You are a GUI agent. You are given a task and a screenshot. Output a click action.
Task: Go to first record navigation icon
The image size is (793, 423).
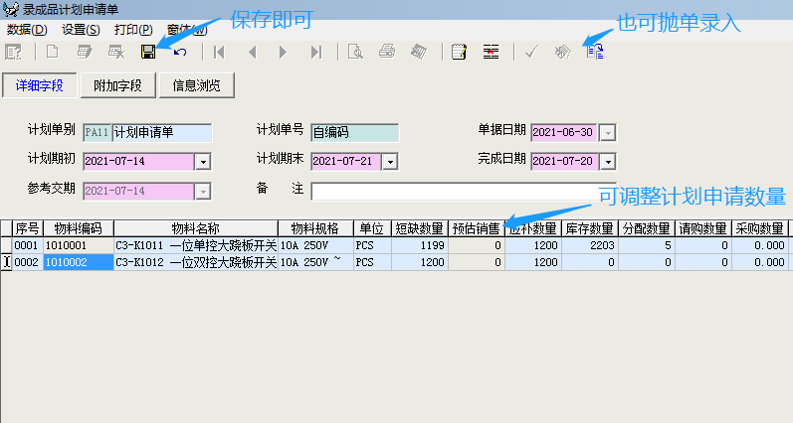[x=220, y=52]
